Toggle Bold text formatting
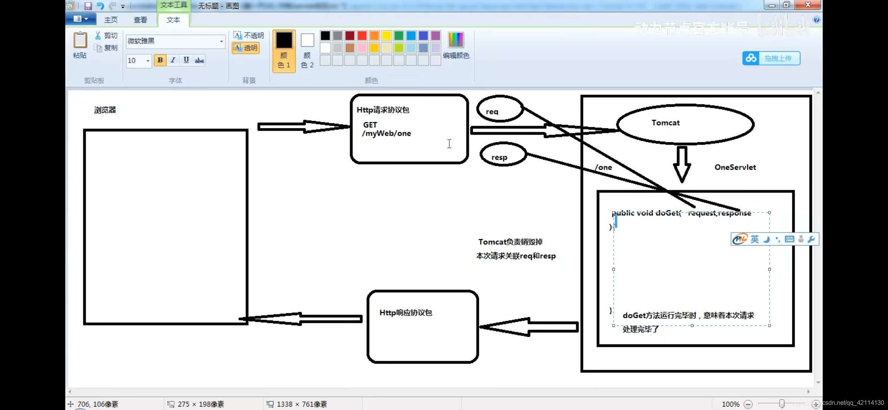The width and height of the screenshot is (888, 410). (x=160, y=60)
